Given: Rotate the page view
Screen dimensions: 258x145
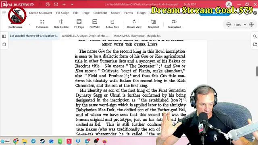Looking at the screenshot, I should [134, 24].
